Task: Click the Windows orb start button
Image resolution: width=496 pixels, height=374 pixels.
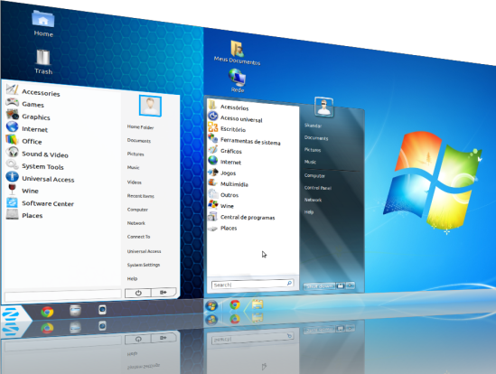Action: (211, 306)
